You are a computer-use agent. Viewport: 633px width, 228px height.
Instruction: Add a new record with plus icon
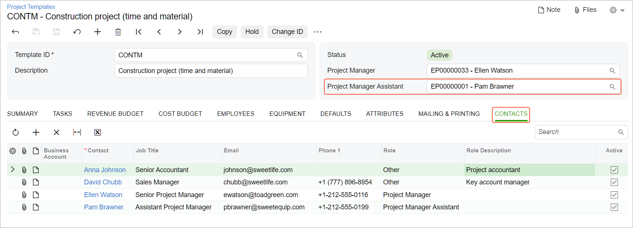click(x=97, y=32)
